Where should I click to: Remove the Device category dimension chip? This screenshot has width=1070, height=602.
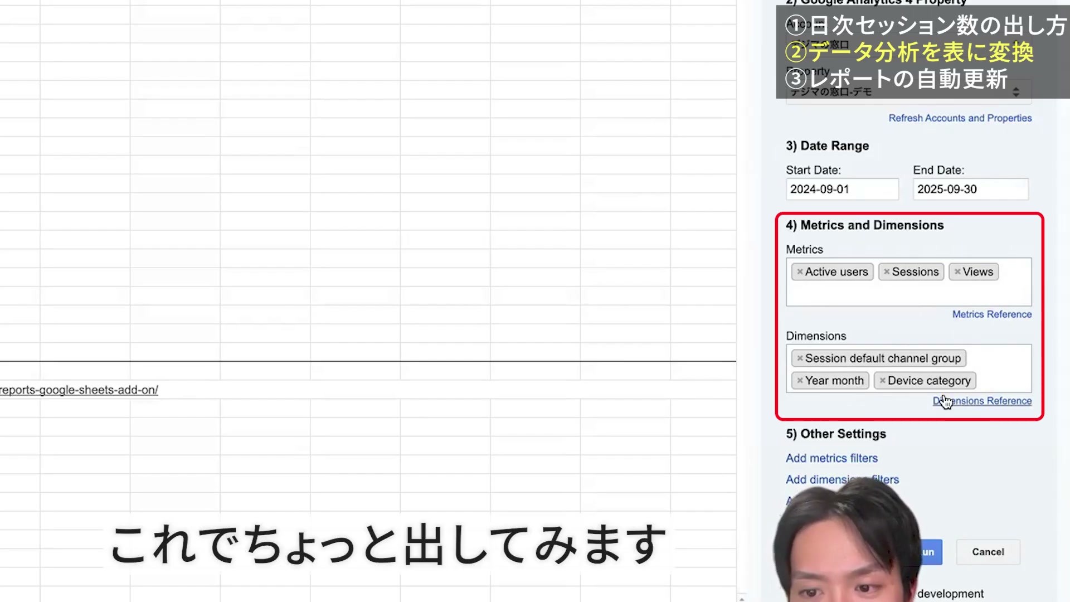click(x=882, y=381)
